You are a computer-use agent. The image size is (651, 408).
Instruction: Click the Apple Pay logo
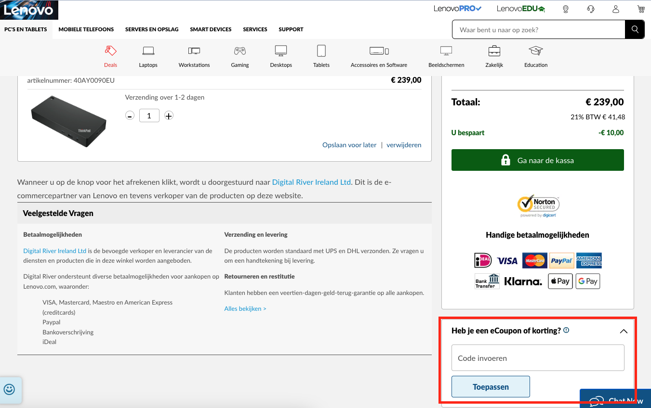[x=560, y=281]
